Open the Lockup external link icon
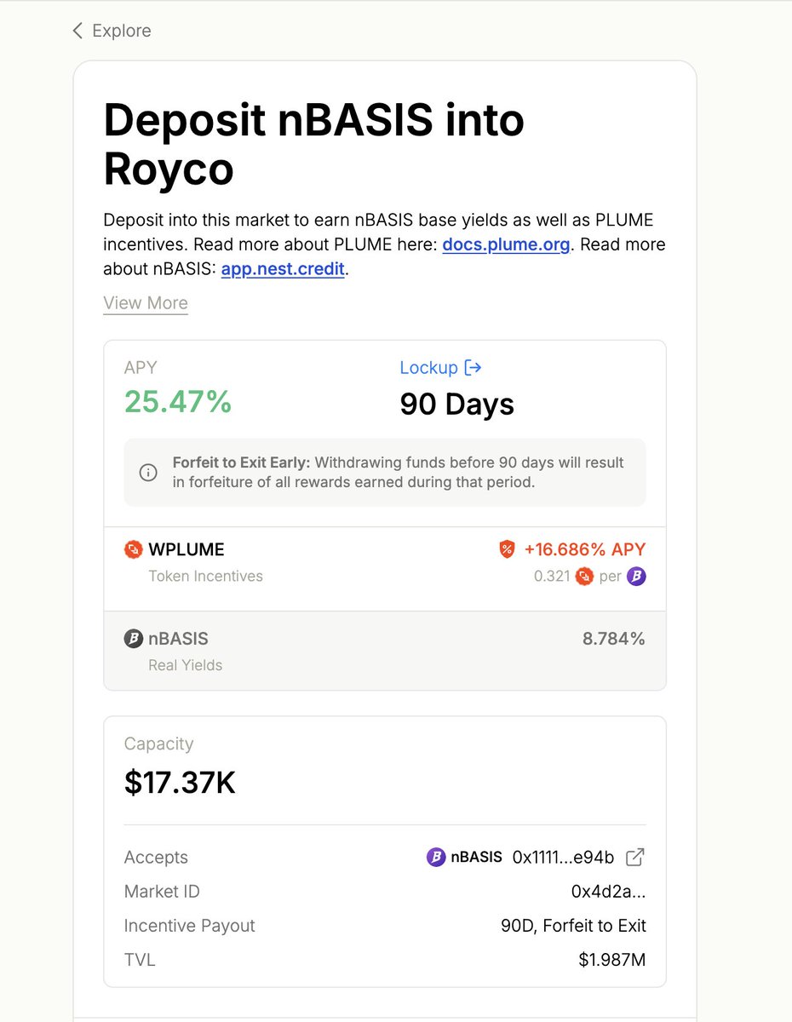This screenshot has width=792, height=1022. (472, 367)
